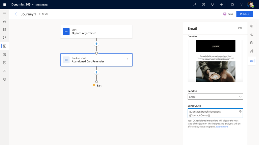Select the Abandoned Cart Reminder email tile
Viewport: 259px width, 145px height.
tap(97, 60)
